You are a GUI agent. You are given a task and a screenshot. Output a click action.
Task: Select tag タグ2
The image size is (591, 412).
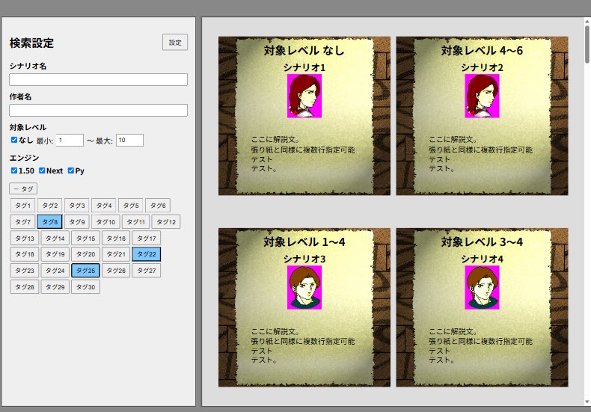point(50,206)
